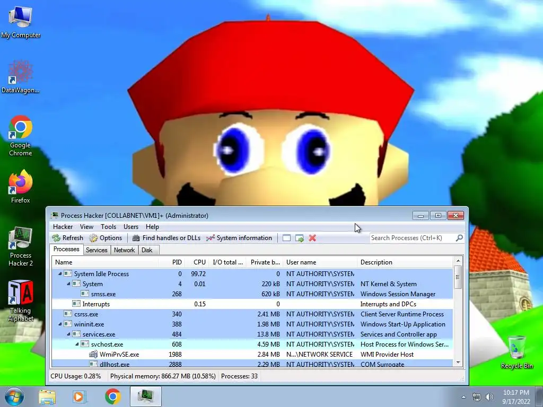
Task: Click the System Idle Process icon
Action: 68,273
